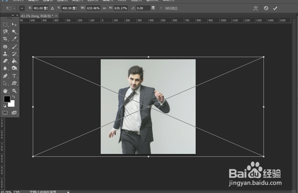Screen dimensions: 298x193
Task: Collapse the toolbox with double arrows
Action: click(13, 15)
